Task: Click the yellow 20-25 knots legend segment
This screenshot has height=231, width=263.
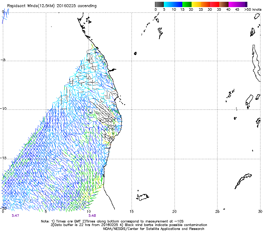Action: pos(196,4)
